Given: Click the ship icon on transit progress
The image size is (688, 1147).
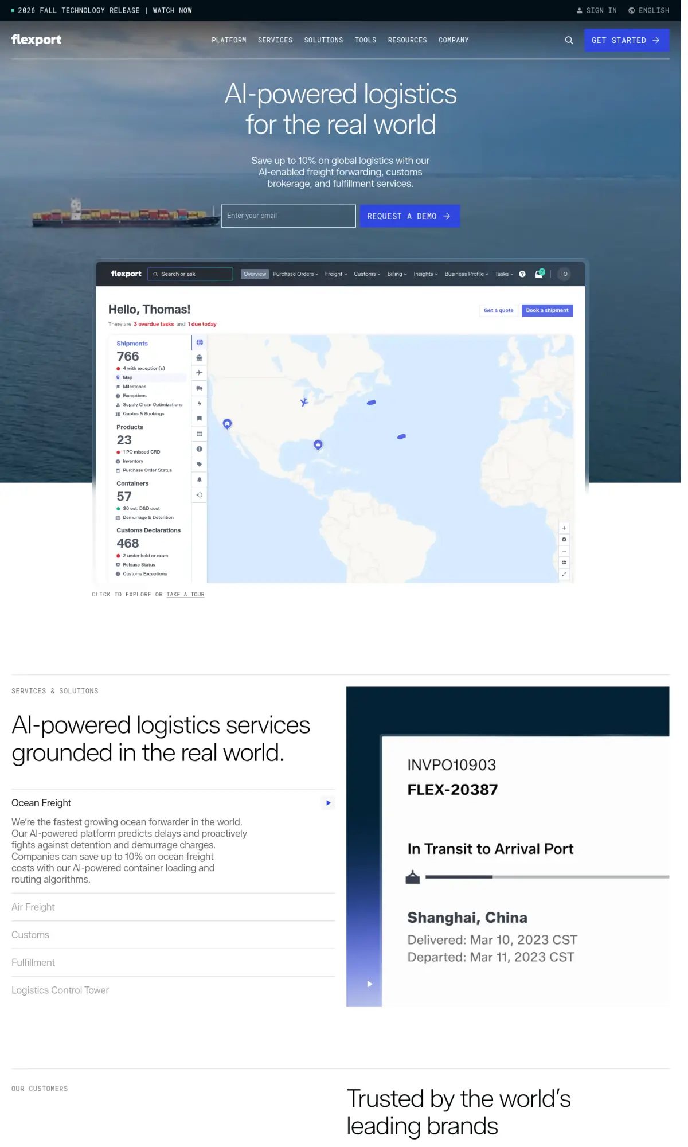Looking at the screenshot, I should click(413, 877).
